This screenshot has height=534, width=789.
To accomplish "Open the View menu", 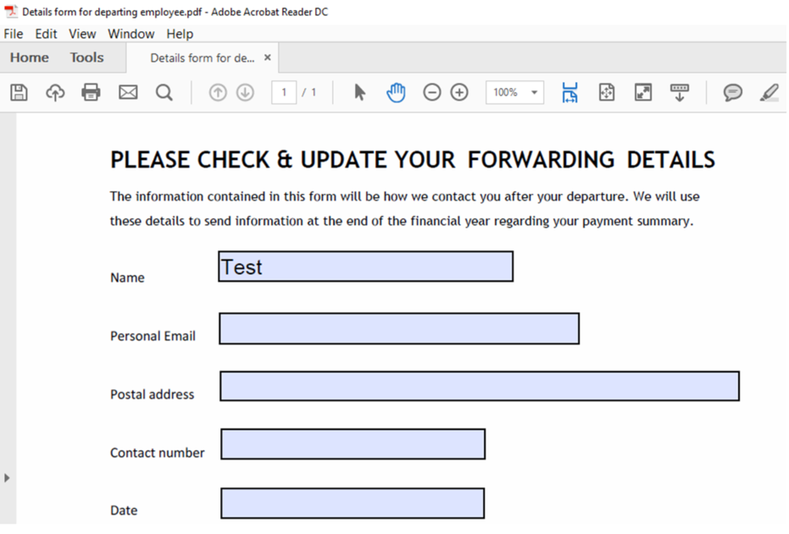I will pos(82,34).
